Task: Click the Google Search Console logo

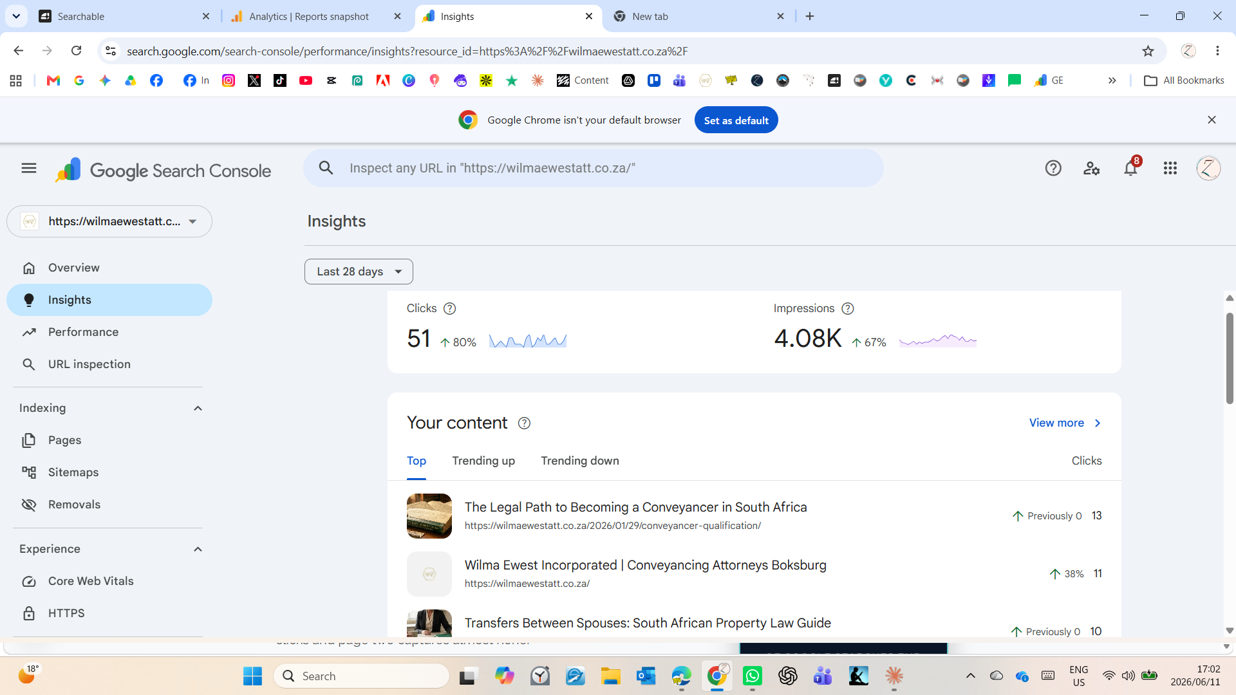Action: 163,171
